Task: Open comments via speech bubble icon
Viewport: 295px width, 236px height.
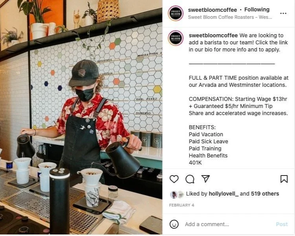Action: pos(190,179)
